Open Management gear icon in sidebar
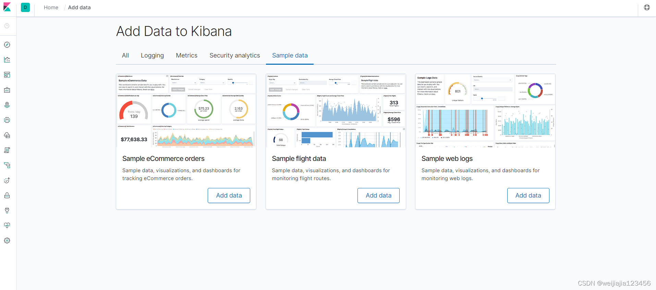 (x=7, y=241)
